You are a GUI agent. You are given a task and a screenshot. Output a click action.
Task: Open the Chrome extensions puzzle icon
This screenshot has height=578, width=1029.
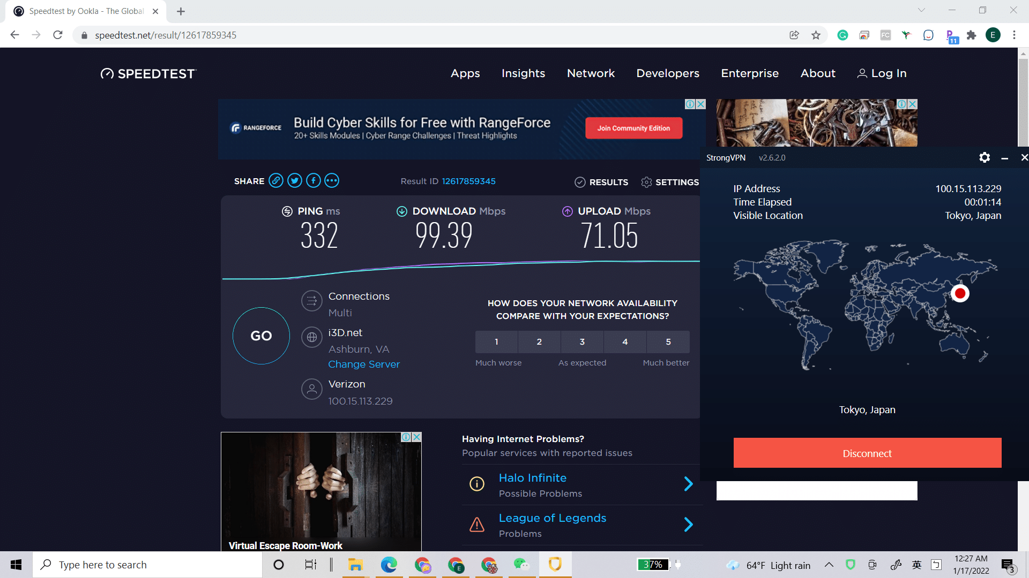pos(971,35)
